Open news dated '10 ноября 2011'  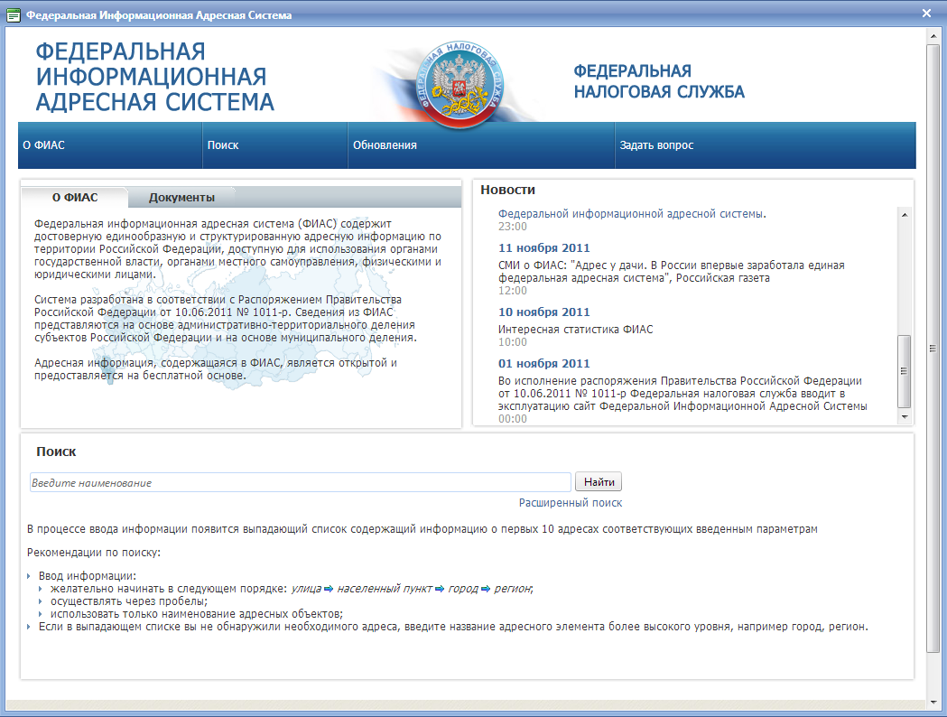[x=543, y=312]
